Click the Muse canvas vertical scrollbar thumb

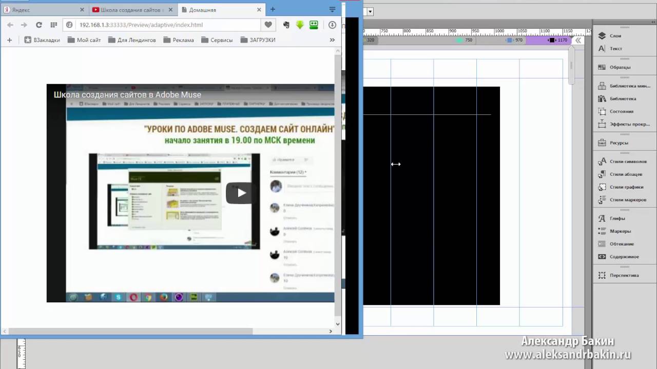(x=572, y=66)
